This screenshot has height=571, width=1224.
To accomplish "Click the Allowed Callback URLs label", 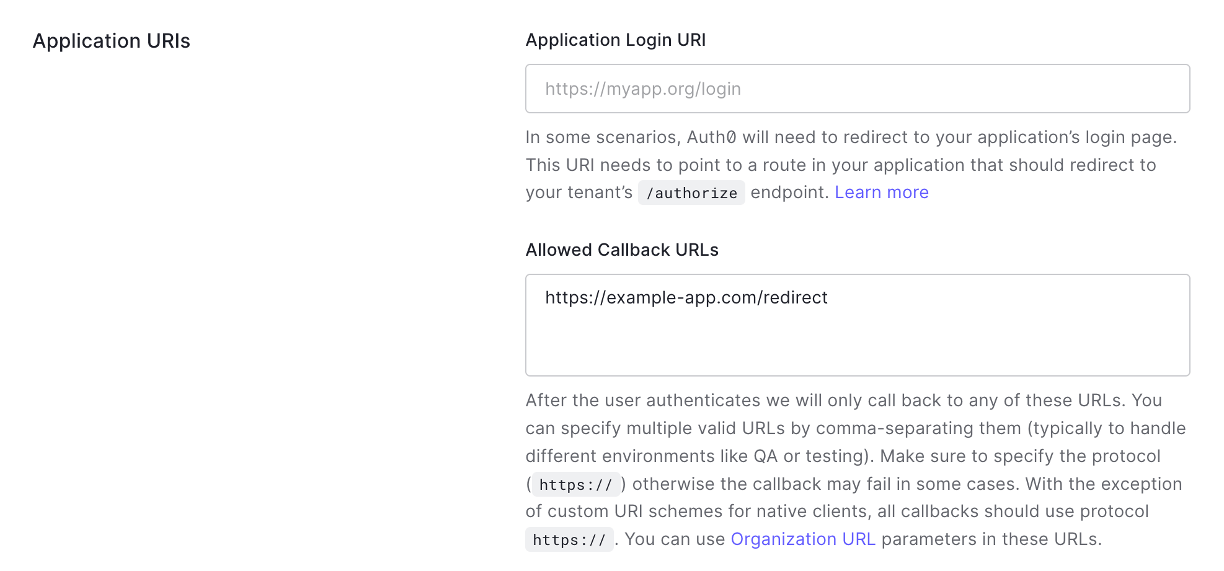I will (x=621, y=250).
